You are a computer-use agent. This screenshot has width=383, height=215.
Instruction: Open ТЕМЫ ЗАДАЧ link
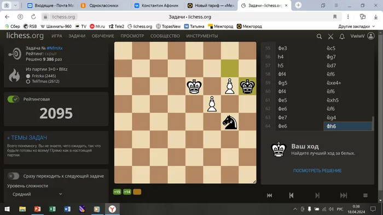click(x=27, y=138)
